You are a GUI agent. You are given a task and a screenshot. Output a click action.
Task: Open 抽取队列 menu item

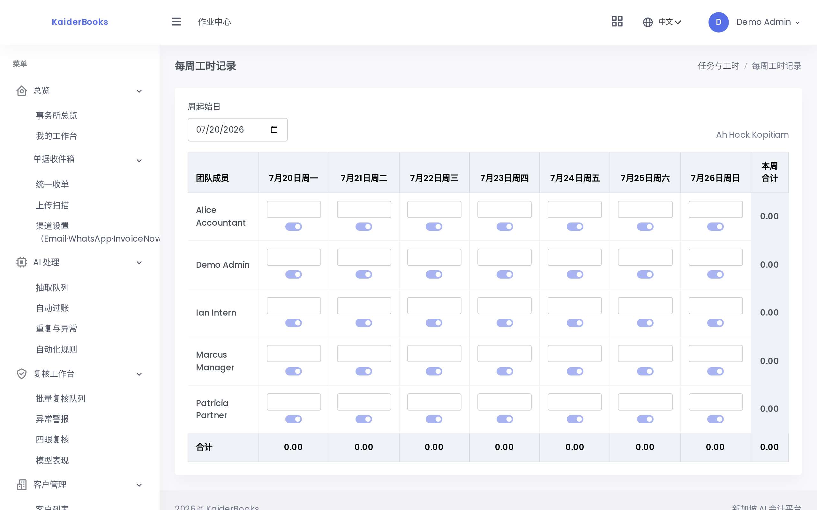52,288
